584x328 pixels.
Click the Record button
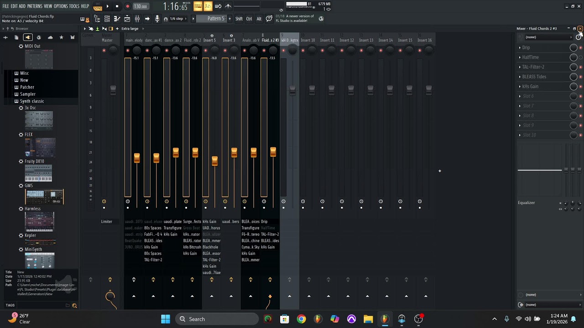tap(127, 6)
